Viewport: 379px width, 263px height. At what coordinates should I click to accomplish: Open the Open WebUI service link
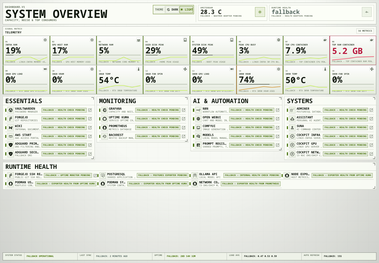(277, 119)
